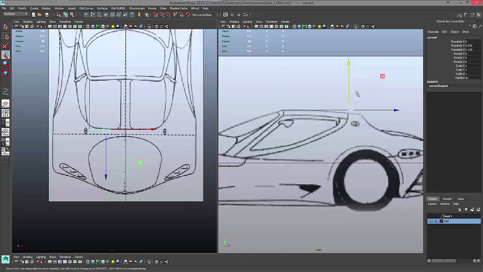Activate the Lasso select tool
This screenshot has height=272, width=483.
(5, 36)
